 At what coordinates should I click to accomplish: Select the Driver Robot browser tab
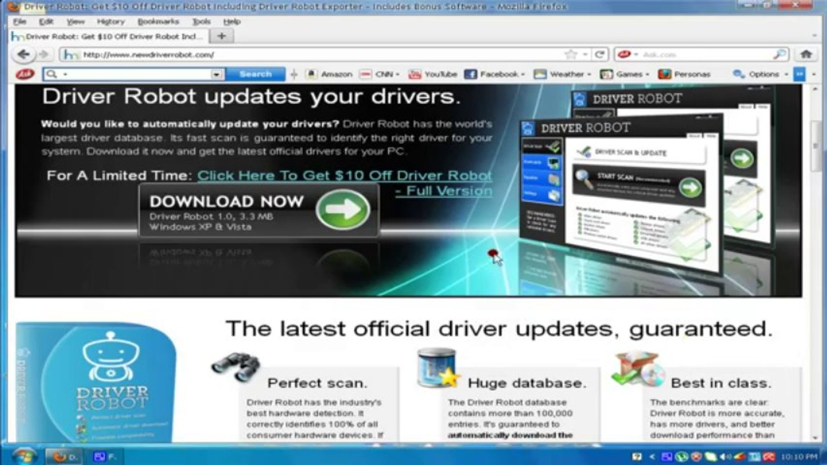pyautogui.click(x=109, y=36)
